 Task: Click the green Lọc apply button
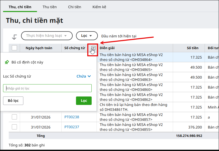pos(84,101)
